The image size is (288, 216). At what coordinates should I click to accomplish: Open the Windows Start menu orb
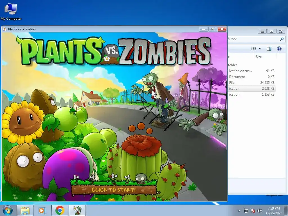tap(8, 210)
